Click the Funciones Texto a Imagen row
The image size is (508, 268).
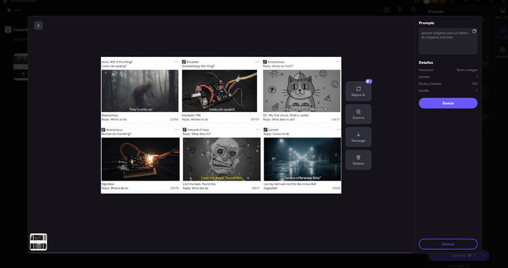[x=448, y=70]
